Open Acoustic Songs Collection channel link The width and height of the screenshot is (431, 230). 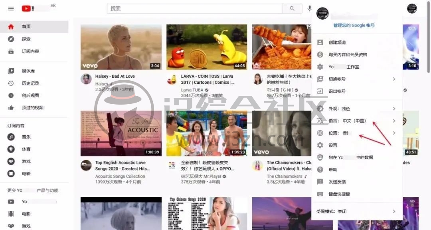click(x=120, y=176)
